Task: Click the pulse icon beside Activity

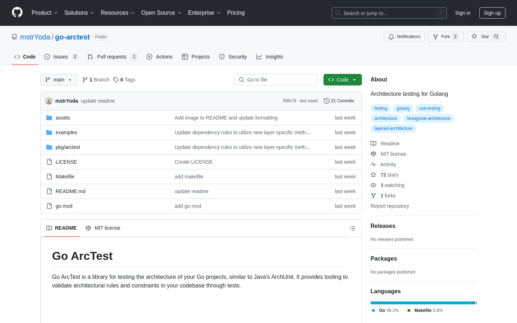Action: click(x=373, y=164)
